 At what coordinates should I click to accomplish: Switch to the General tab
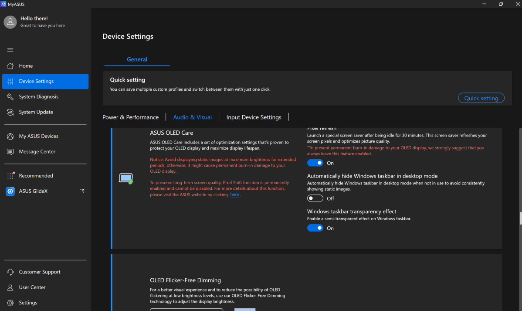137,59
